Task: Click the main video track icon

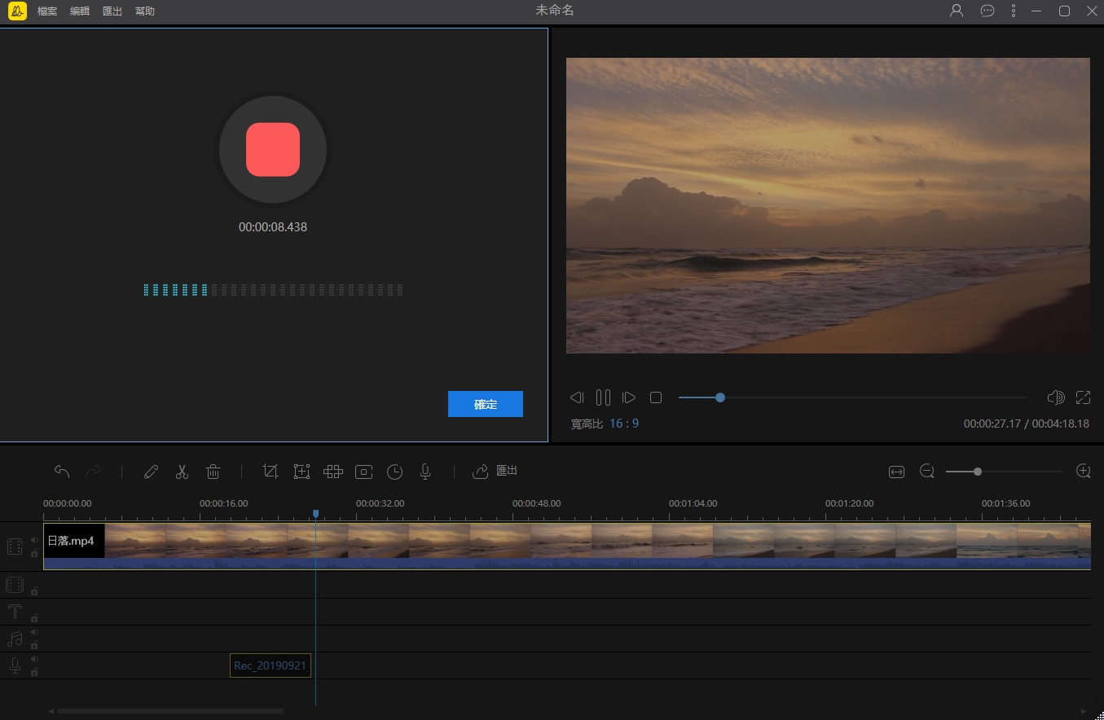Action: [14, 547]
